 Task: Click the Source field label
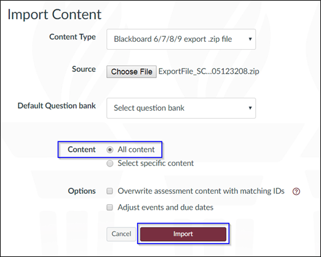coord(84,69)
